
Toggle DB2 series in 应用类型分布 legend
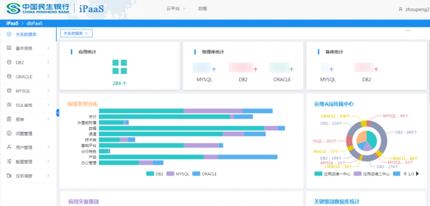click(x=155, y=174)
